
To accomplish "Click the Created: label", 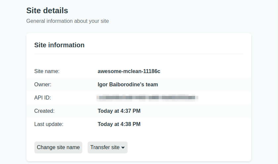I will point(44,111).
